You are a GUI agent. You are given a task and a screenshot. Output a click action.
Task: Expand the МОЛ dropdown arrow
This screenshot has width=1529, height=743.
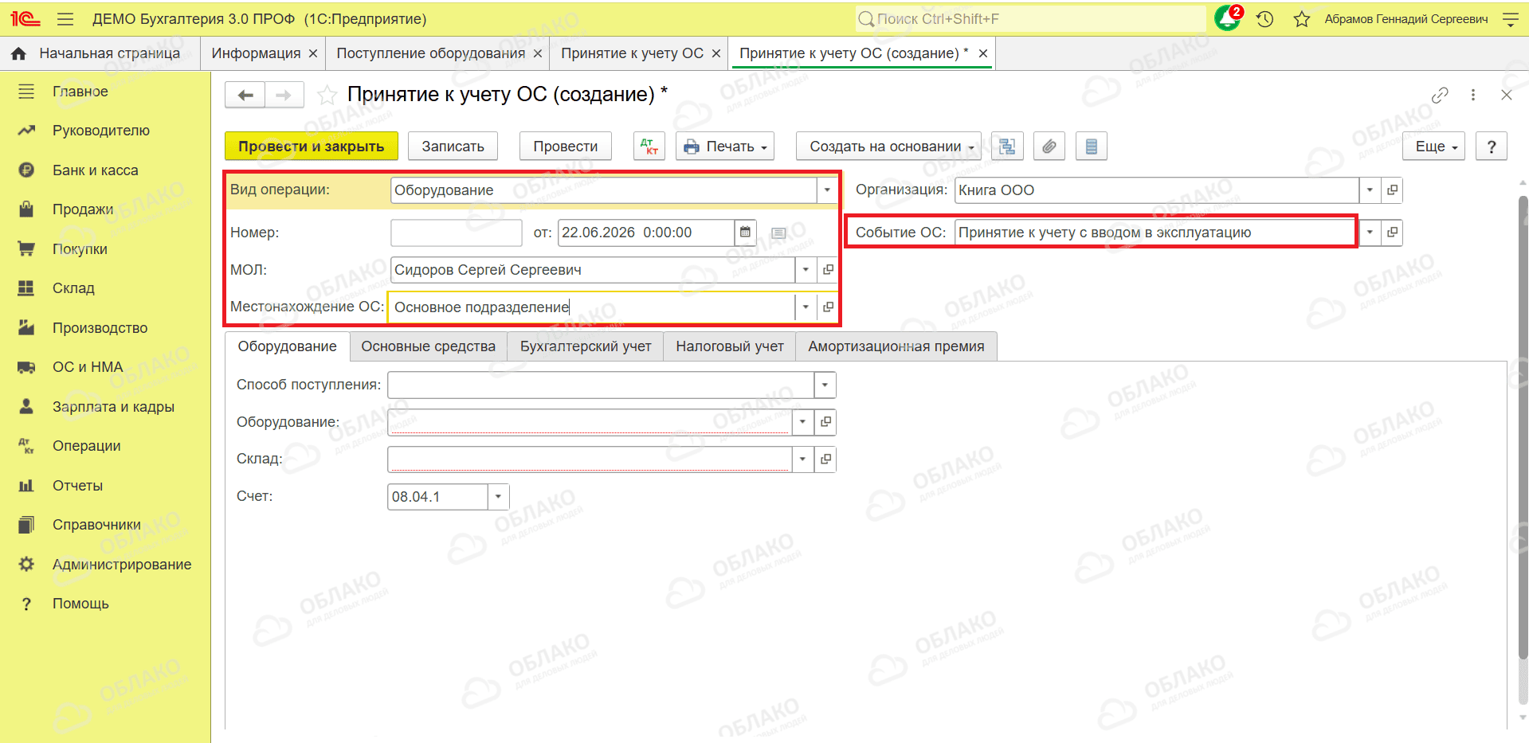pos(806,270)
